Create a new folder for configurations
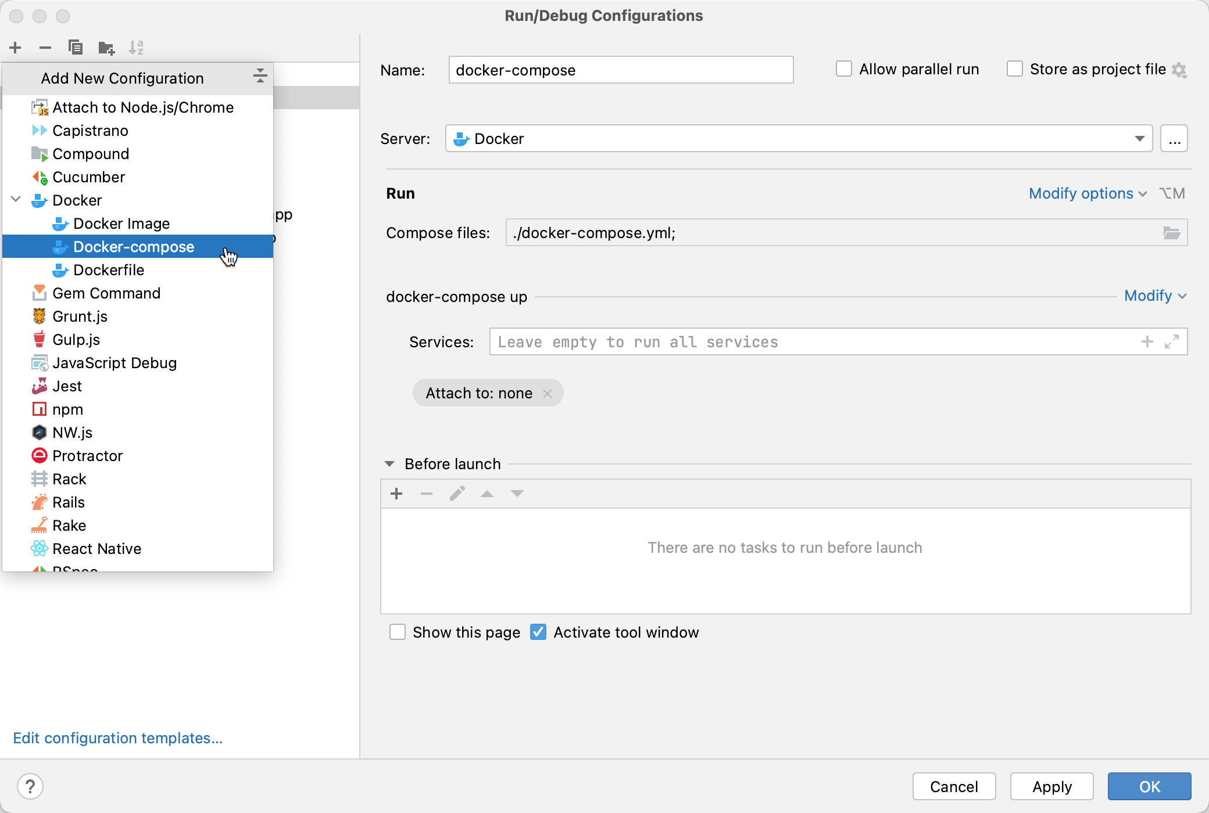The image size is (1209, 813). tap(106, 47)
